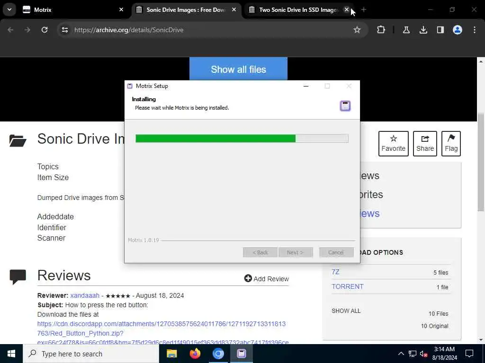Viewport: 485px width, 363px height.
Task: Click the scrollbar down arrow
Action: click(481, 340)
